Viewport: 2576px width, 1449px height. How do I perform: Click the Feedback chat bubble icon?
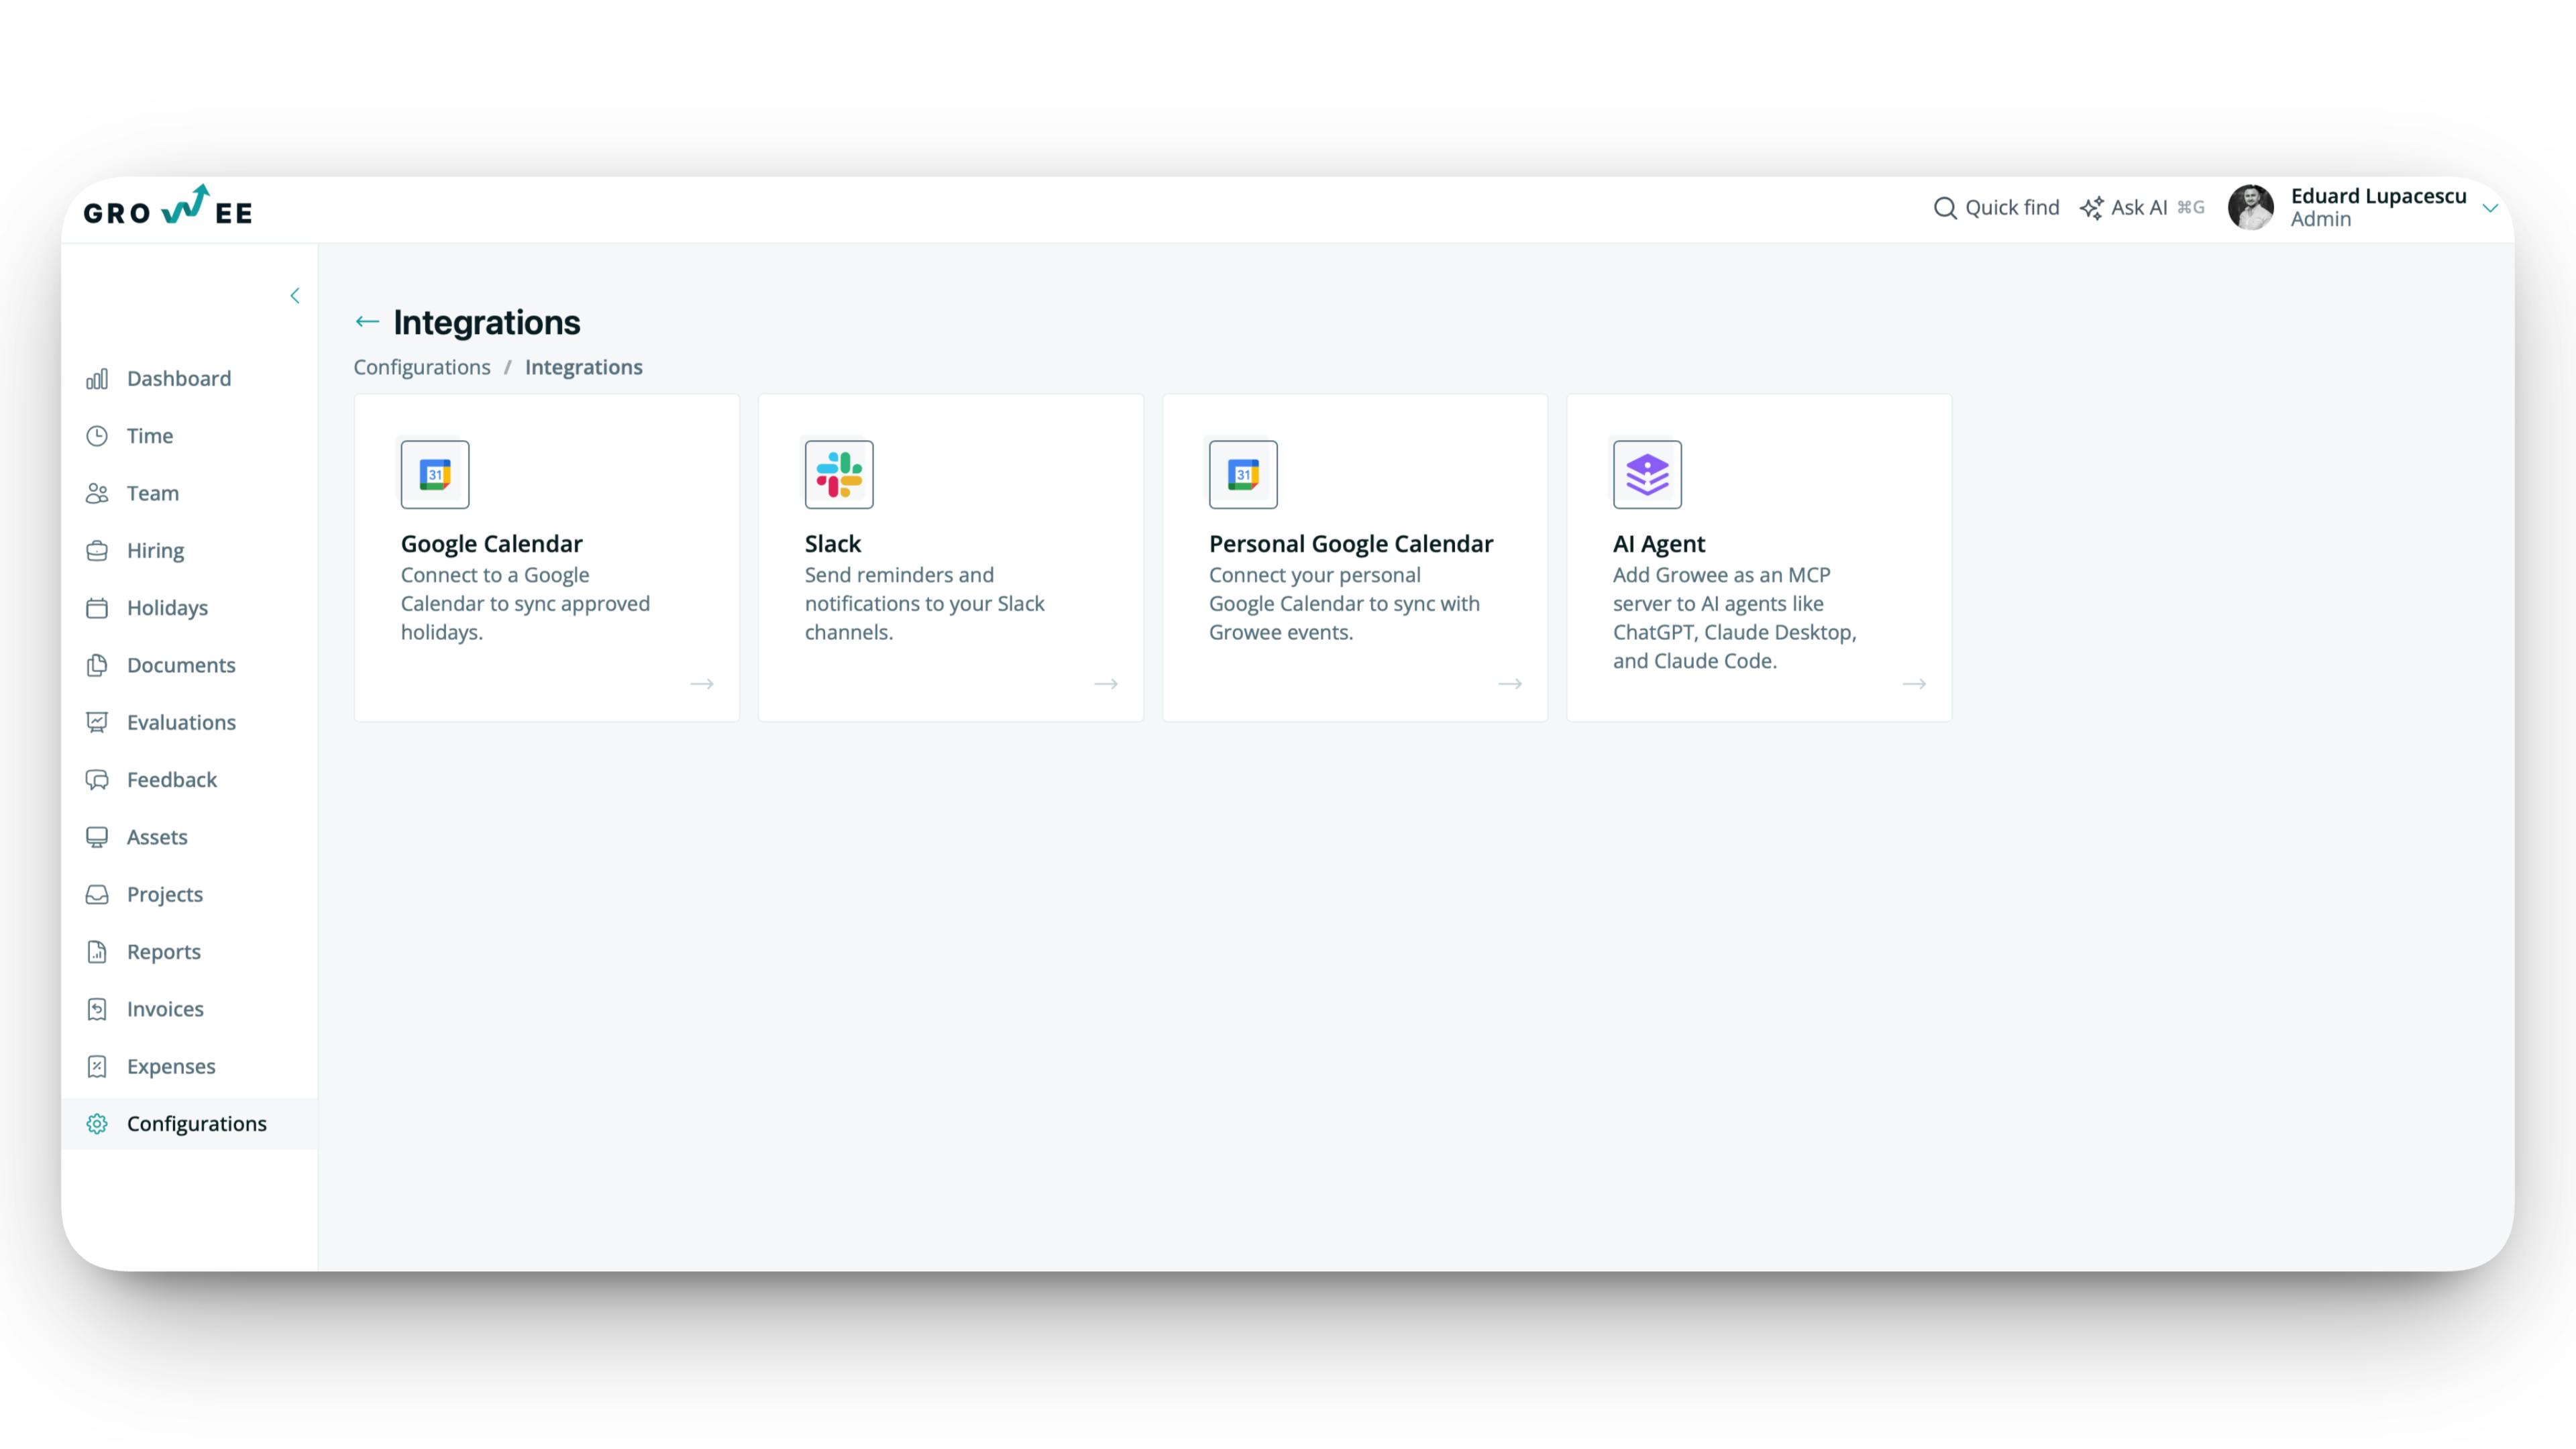coord(97,780)
